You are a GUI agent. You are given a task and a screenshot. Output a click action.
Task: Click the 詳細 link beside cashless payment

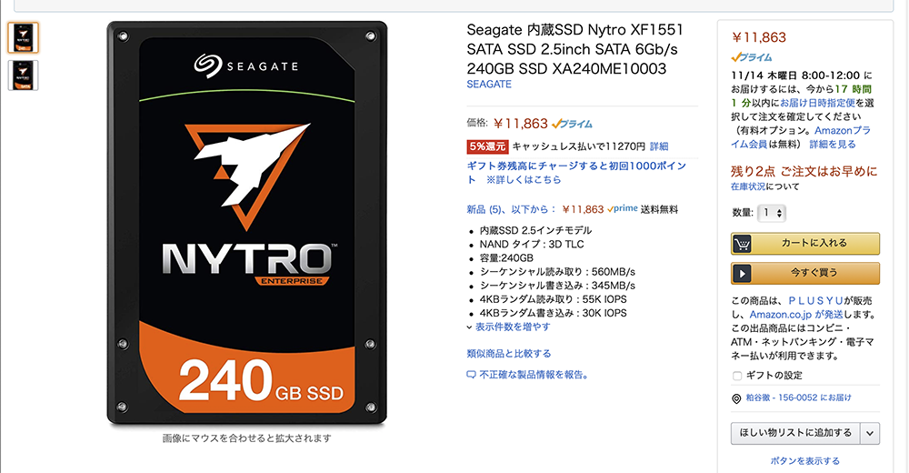[x=658, y=146]
